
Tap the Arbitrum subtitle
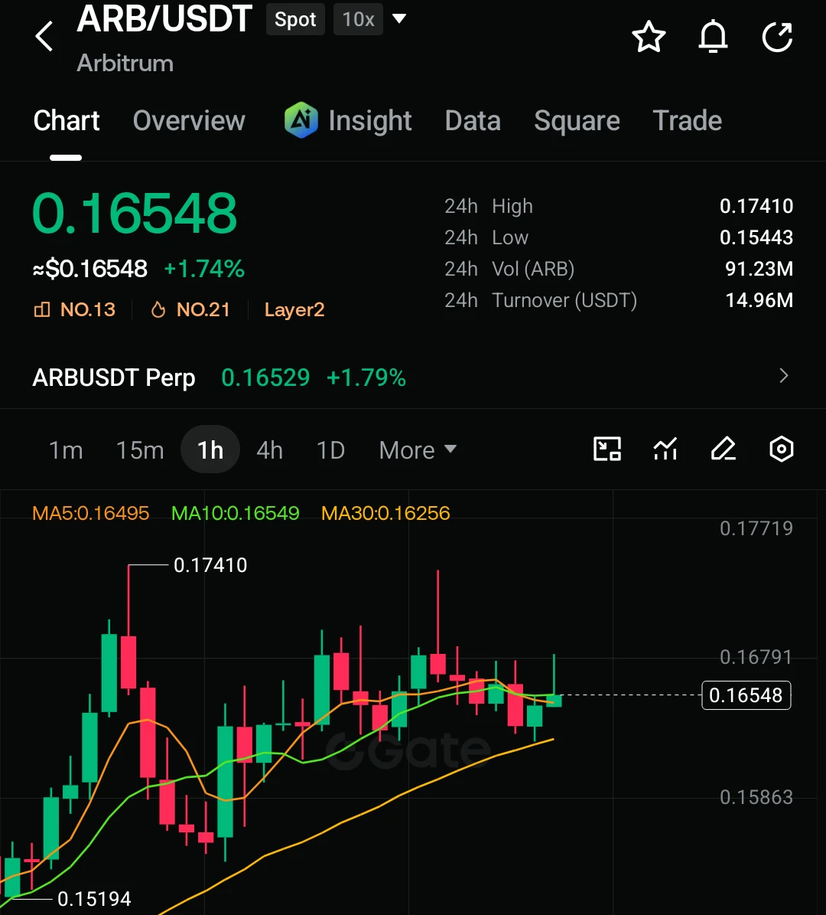pyautogui.click(x=125, y=63)
